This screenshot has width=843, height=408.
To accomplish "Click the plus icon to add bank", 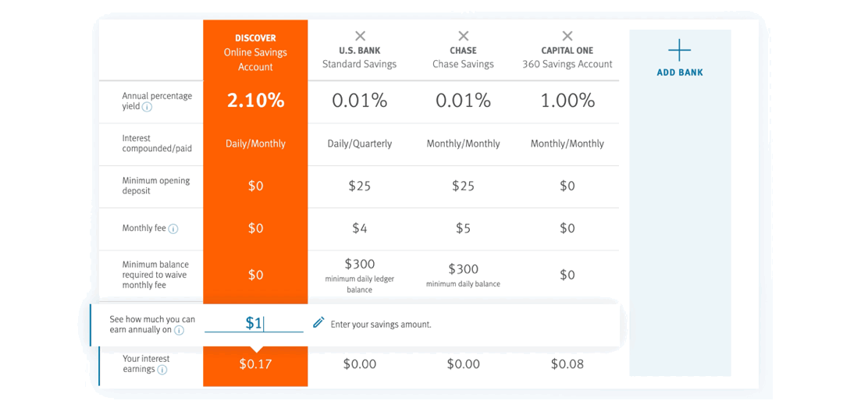I will 680,51.
